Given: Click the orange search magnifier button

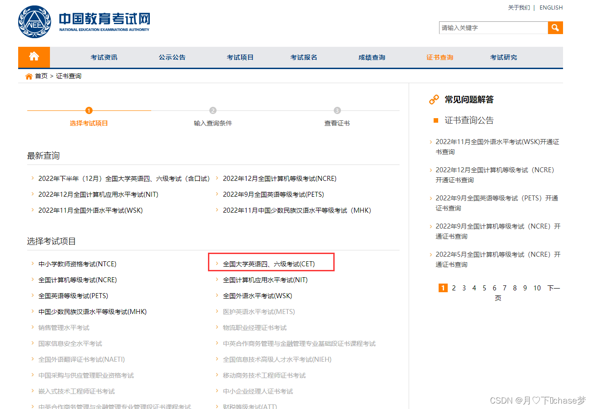Looking at the screenshot, I should (x=555, y=28).
